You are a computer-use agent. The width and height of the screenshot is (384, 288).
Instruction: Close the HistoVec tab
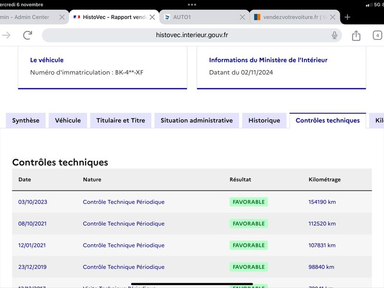point(152,17)
